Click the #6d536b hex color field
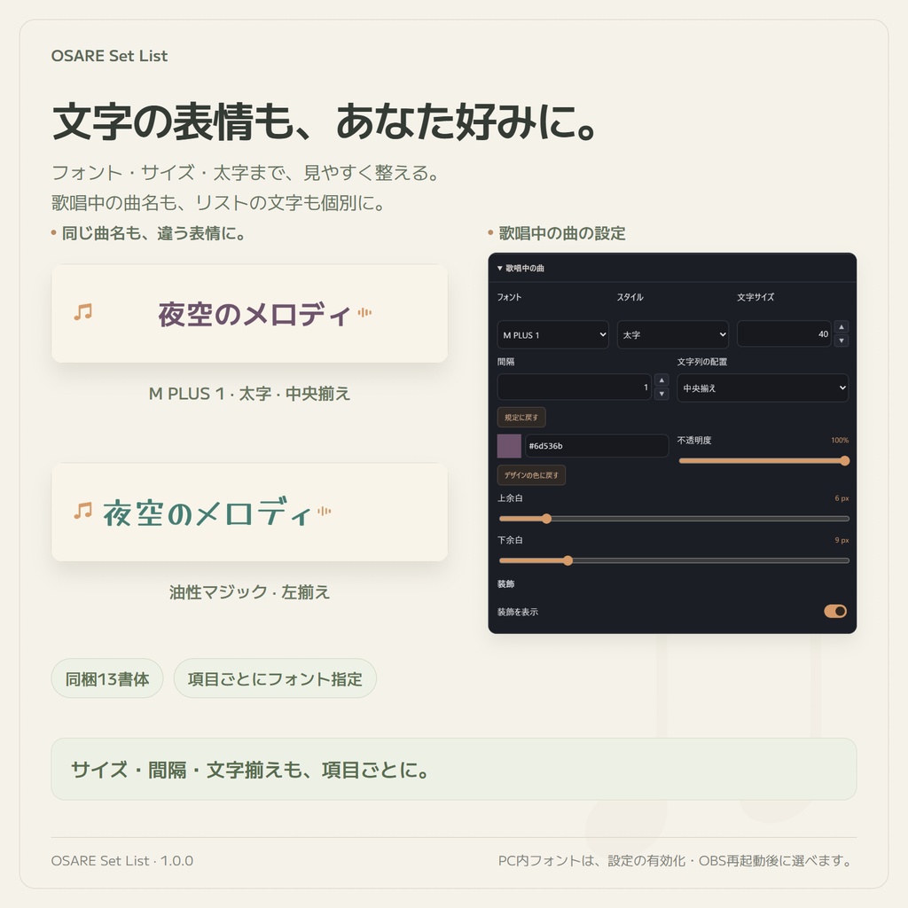 pos(597,446)
